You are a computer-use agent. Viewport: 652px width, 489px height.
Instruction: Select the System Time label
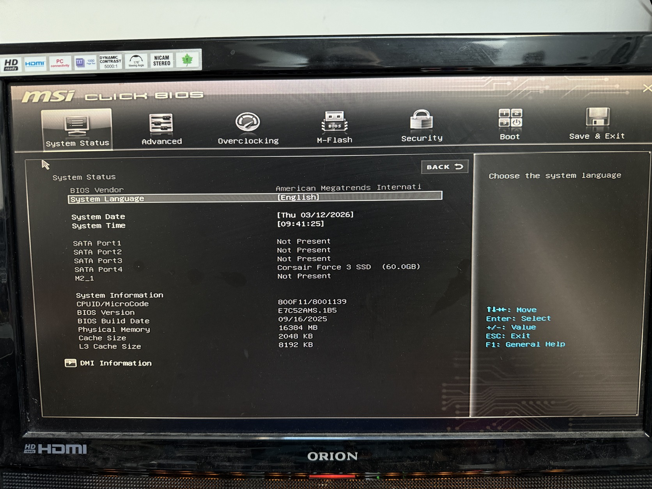coord(99,226)
